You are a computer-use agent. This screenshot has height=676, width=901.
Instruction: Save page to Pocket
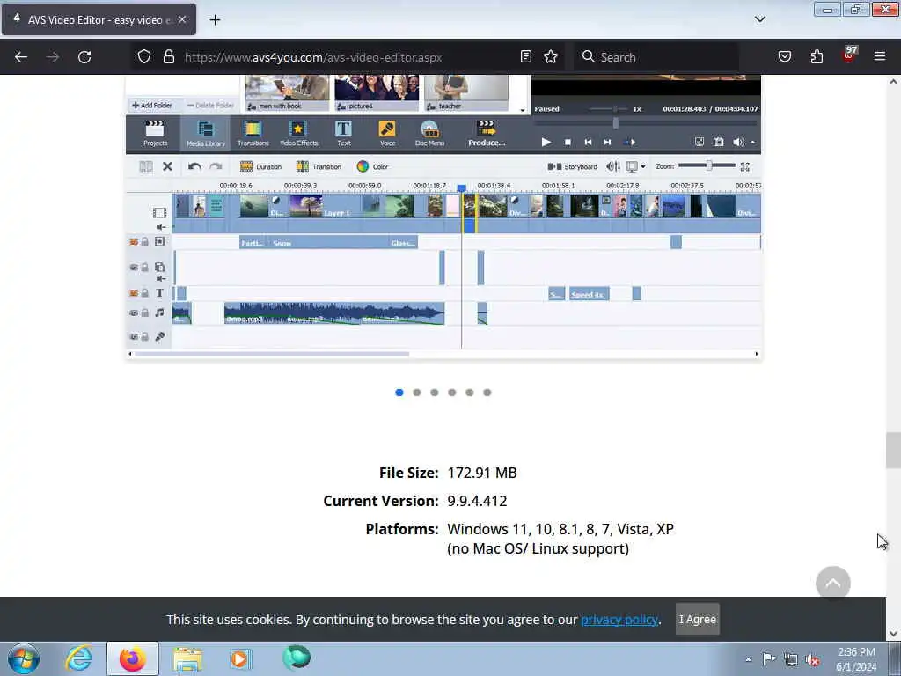coord(785,56)
